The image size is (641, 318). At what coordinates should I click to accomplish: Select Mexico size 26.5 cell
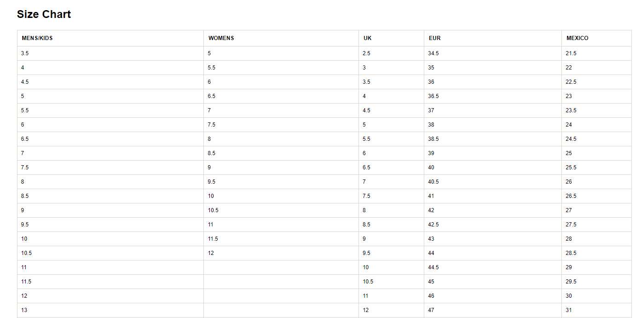tap(571, 196)
